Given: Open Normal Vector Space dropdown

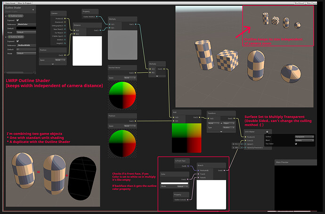Looking at the screenshot, I should [130, 78].
